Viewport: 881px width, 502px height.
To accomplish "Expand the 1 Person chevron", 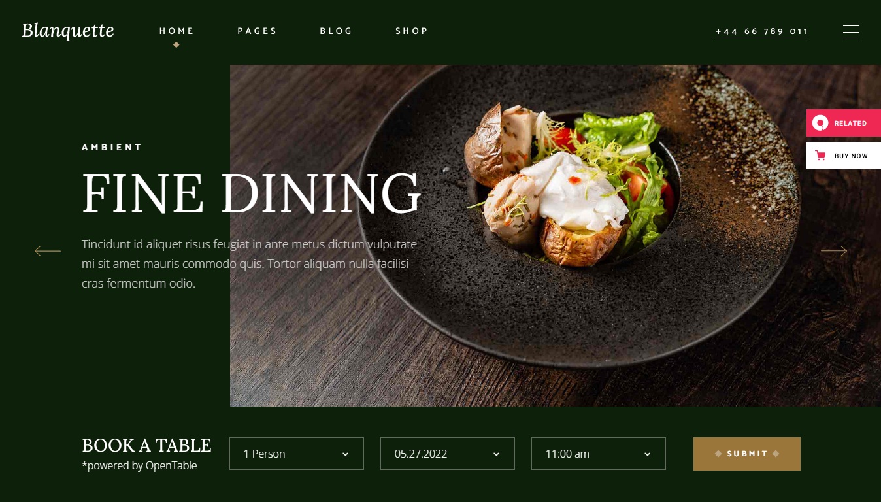I will (x=345, y=454).
